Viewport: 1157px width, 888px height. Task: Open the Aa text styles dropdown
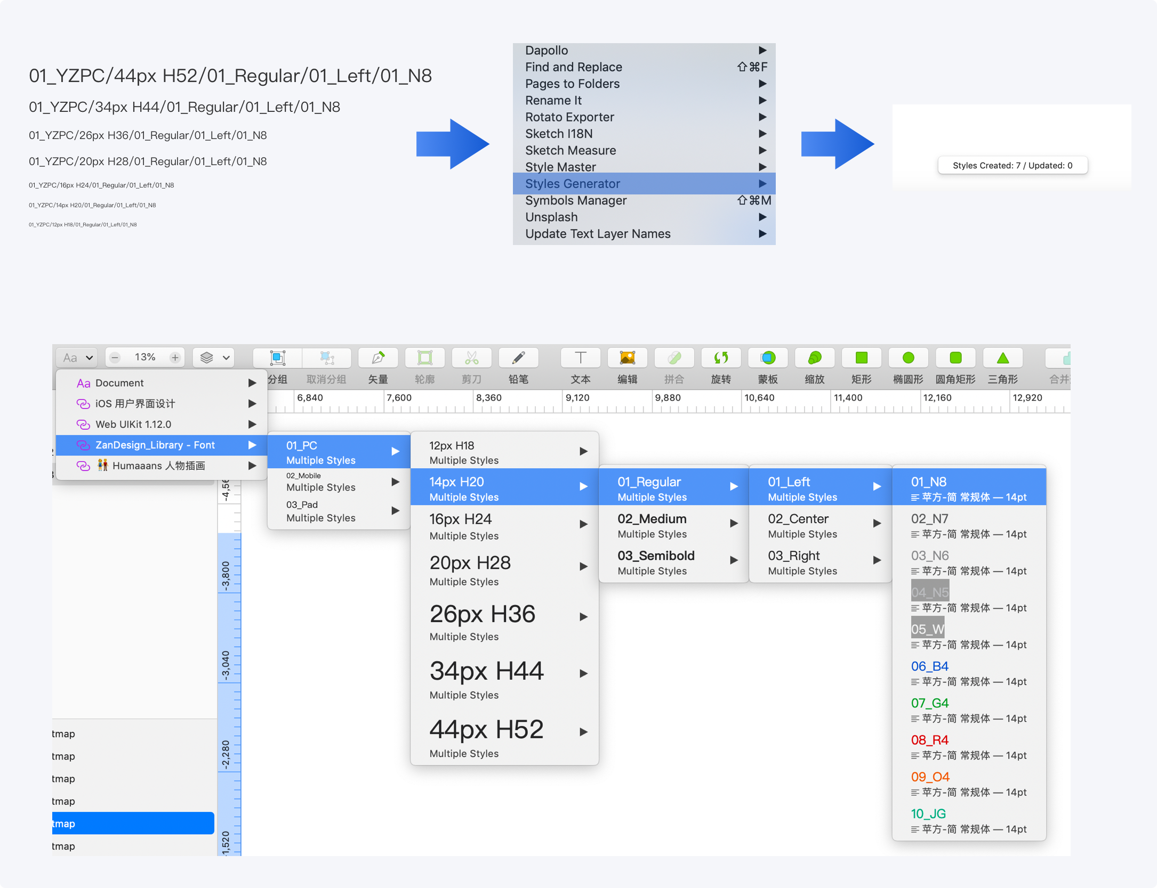(x=78, y=357)
